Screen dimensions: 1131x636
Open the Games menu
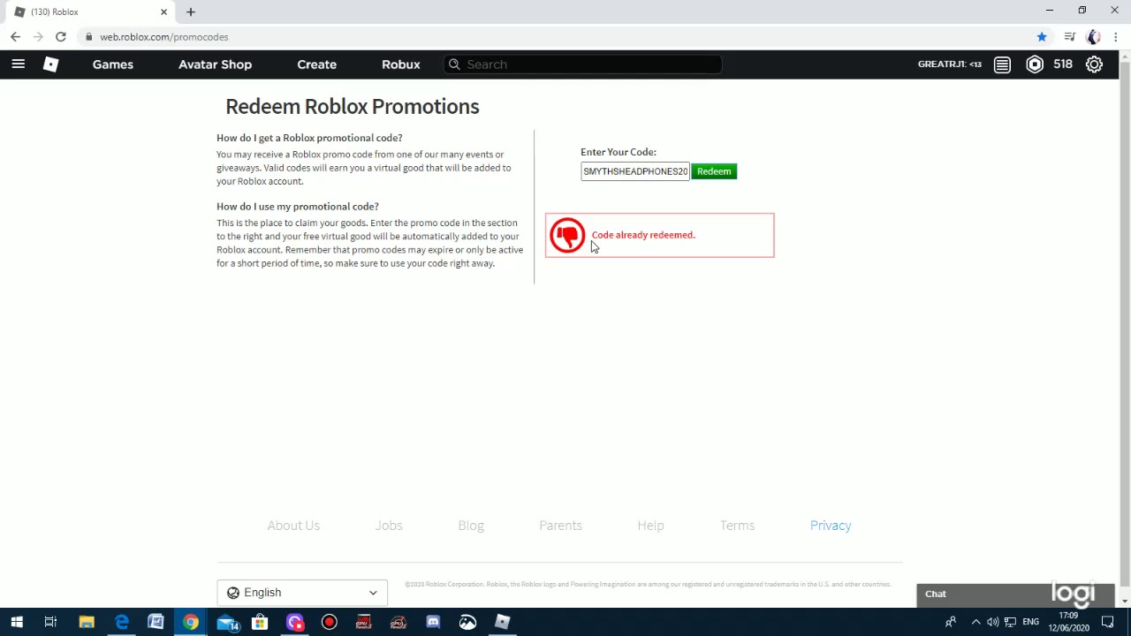(113, 64)
